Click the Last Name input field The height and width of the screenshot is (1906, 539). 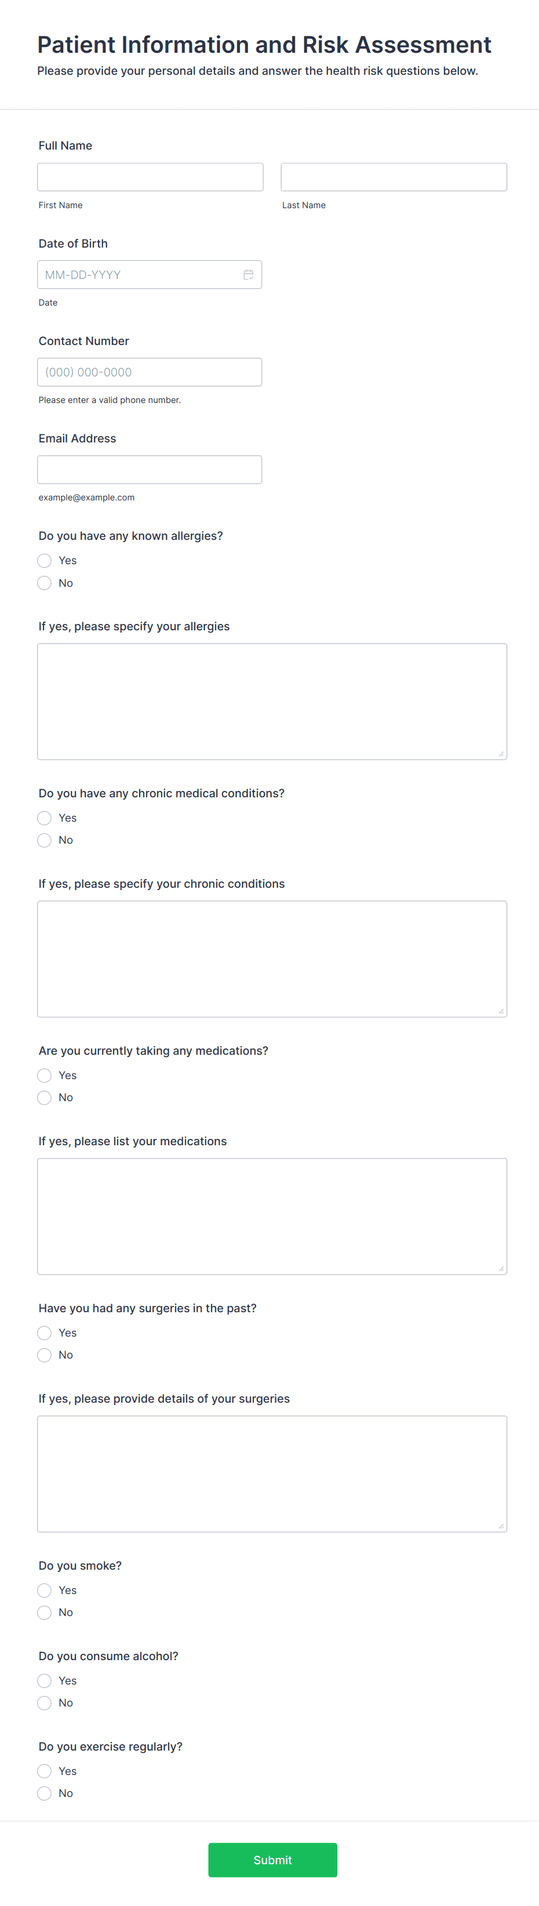pyautogui.click(x=394, y=176)
